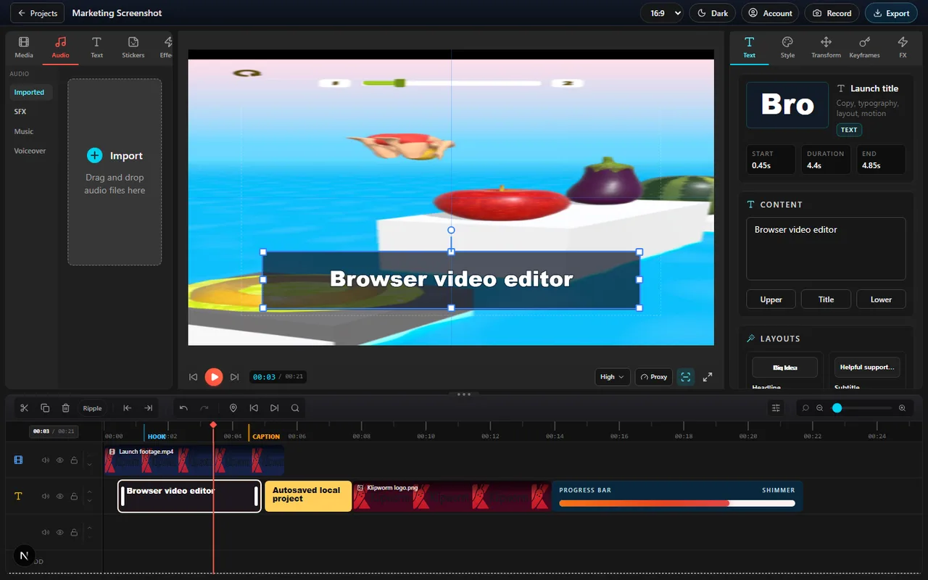
Task: Toggle Ripple editing mode
Action: pyautogui.click(x=92, y=408)
